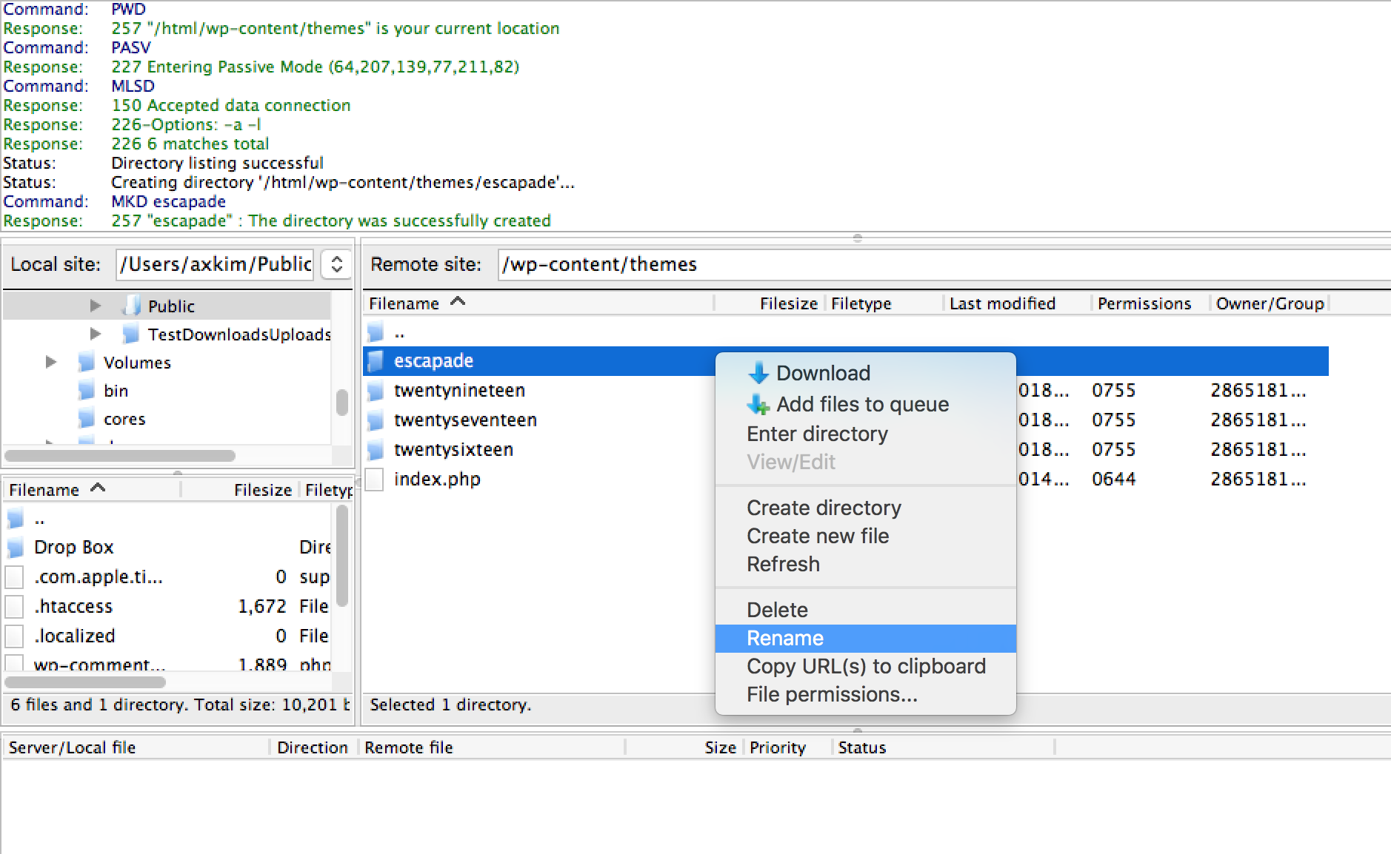The image size is (1391, 854).
Task: Click the .localized file icon
Action: pyautogui.click(x=15, y=636)
